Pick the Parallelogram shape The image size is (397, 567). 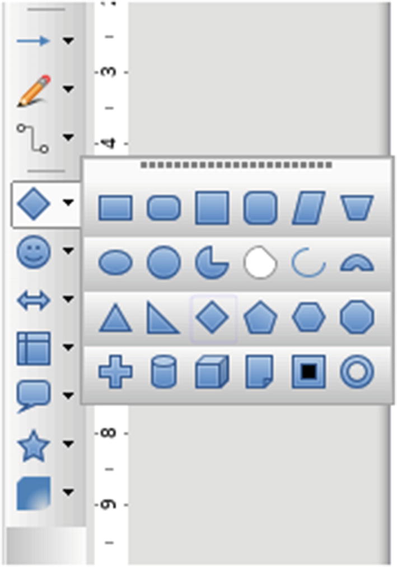tap(309, 208)
